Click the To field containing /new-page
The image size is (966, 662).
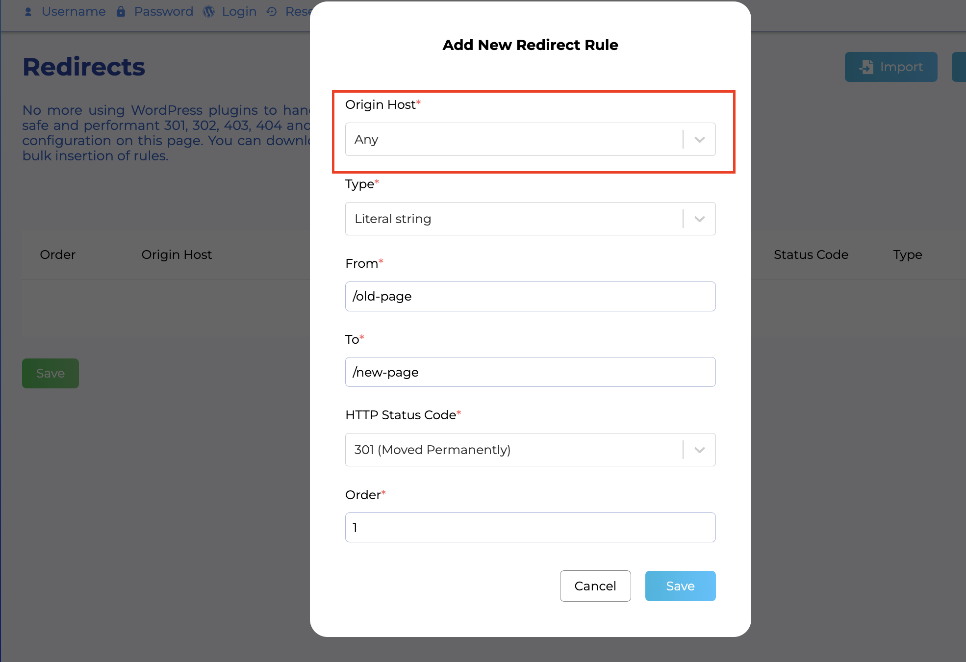[x=530, y=372]
